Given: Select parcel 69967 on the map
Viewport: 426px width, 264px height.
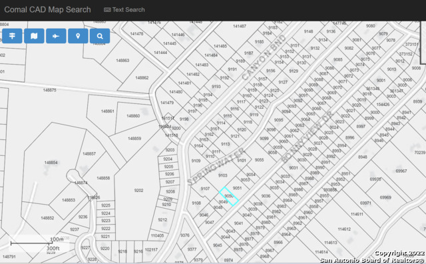Looking at the screenshot, I should [401, 171].
